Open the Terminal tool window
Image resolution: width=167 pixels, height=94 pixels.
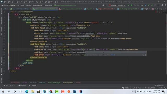(x=33, y=85)
